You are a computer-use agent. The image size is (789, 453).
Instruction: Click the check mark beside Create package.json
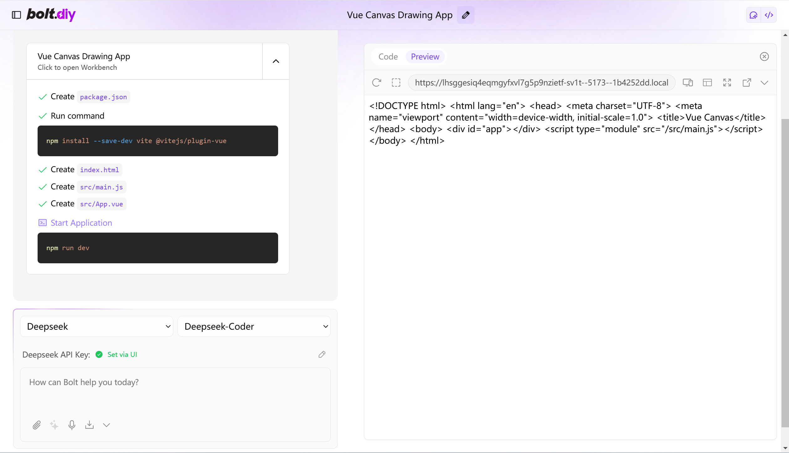[43, 97]
